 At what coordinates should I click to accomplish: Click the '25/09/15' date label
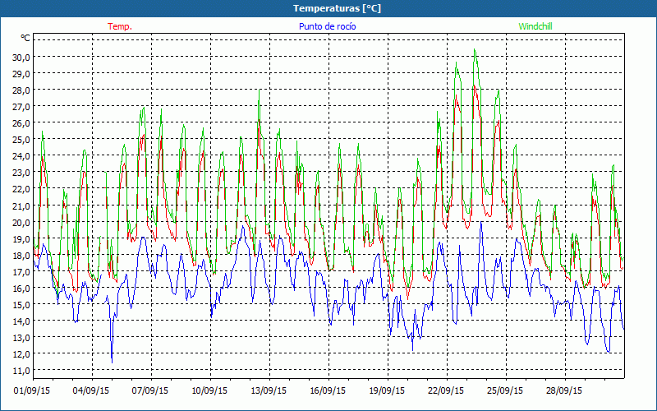(x=505, y=391)
